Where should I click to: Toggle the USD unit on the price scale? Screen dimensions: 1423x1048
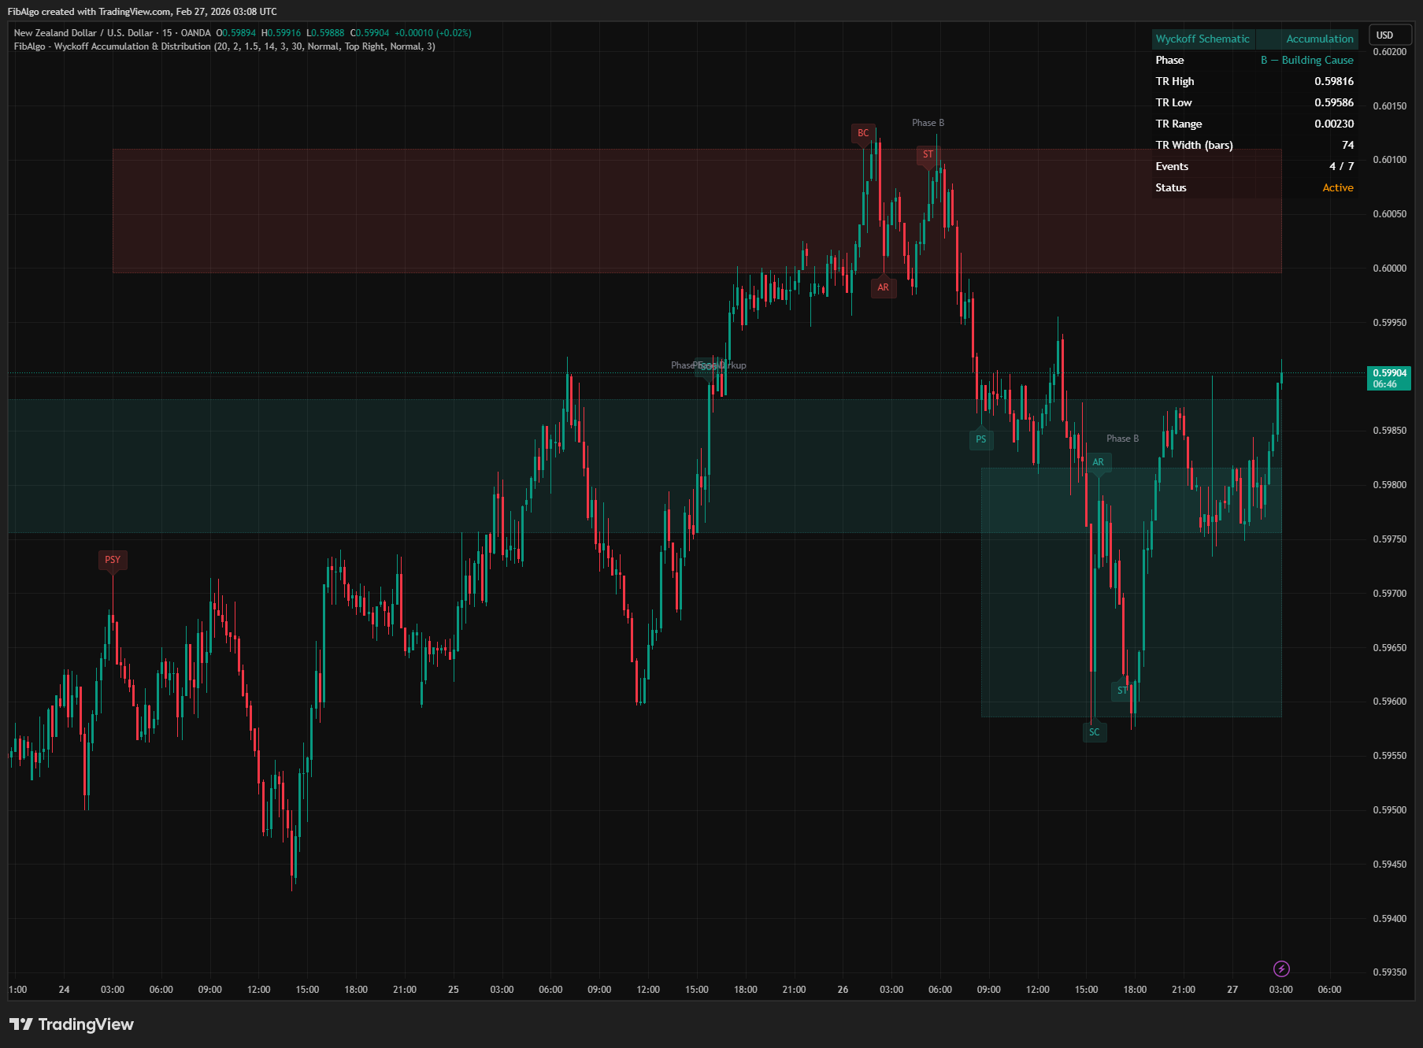click(1390, 35)
